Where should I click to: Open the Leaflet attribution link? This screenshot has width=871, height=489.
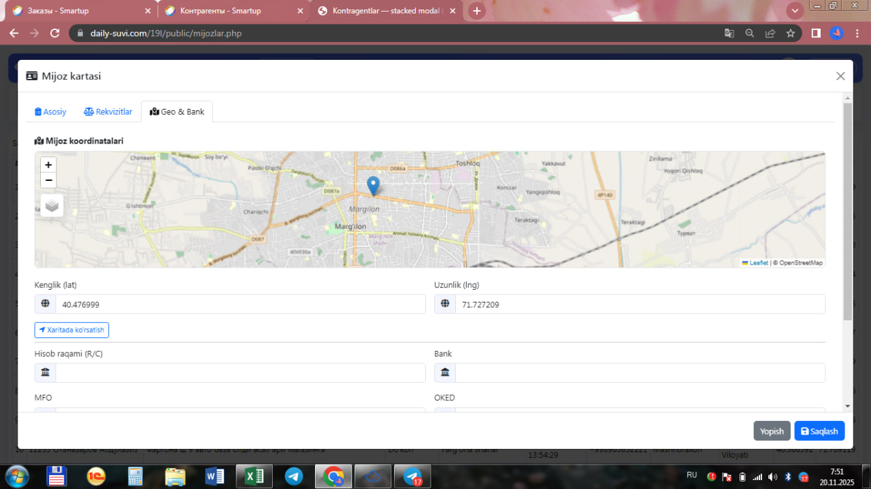pyautogui.click(x=758, y=263)
